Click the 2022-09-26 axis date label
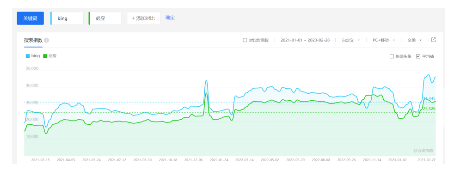The width and height of the screenshot is (454, 170). coord(347,159)
